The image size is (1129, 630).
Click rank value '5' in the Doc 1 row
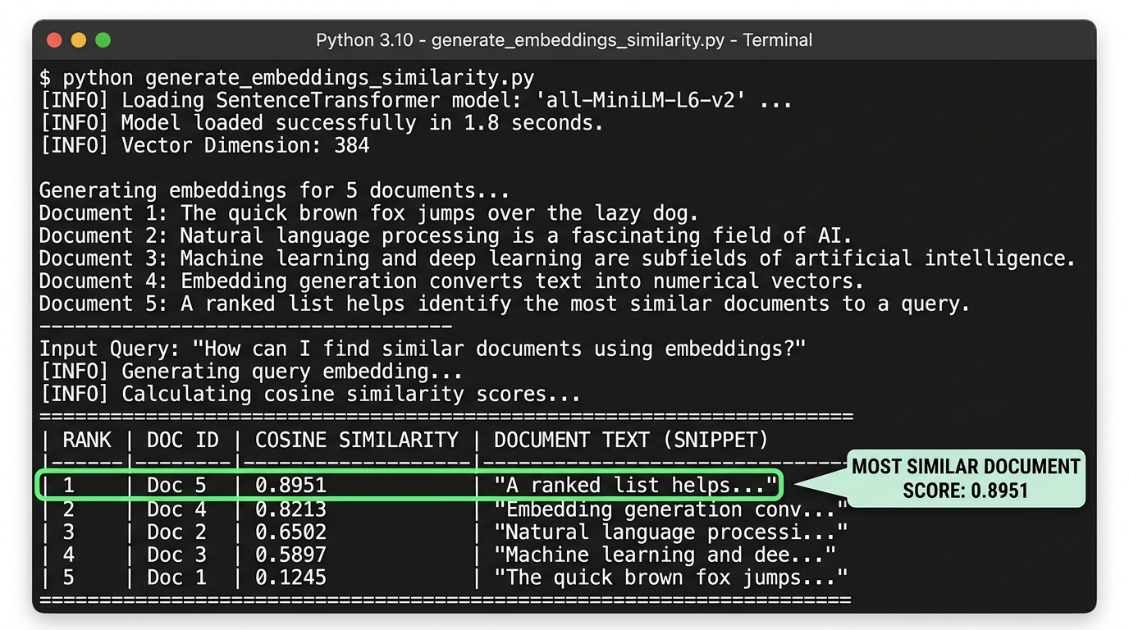[x=68, y=577]
